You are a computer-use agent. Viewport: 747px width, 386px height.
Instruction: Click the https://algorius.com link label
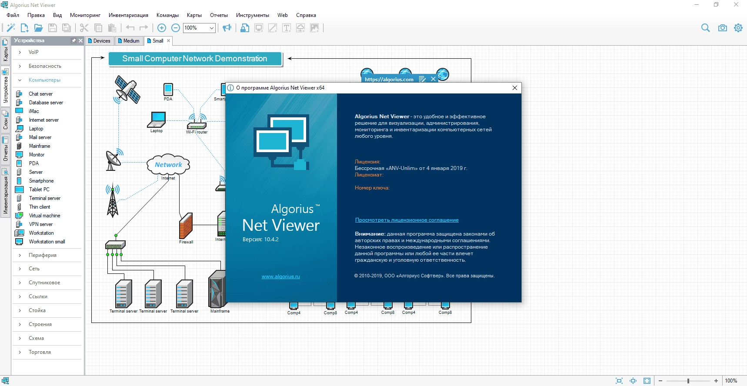coord(389,80)
